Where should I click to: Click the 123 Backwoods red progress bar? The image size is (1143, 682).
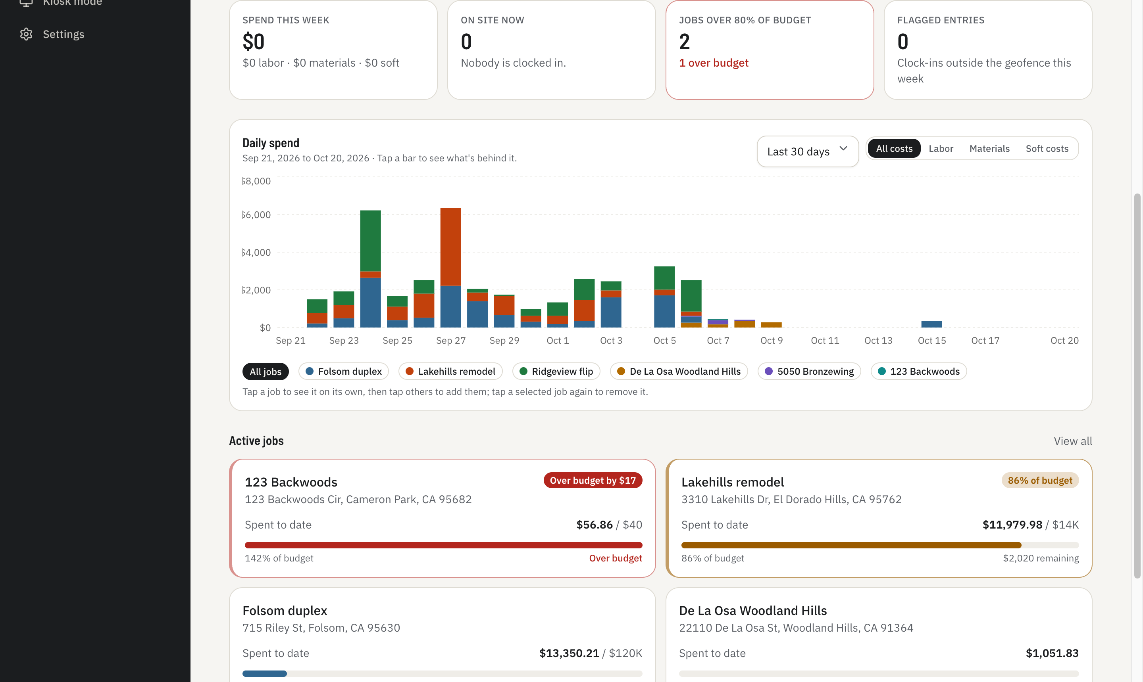click(x=443, y=545)
